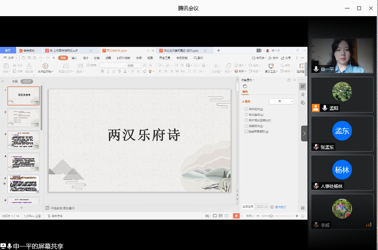
Task: Click the 演示工具 presentation tools icon
Action: pyautogui.click(x=271, y=66)
